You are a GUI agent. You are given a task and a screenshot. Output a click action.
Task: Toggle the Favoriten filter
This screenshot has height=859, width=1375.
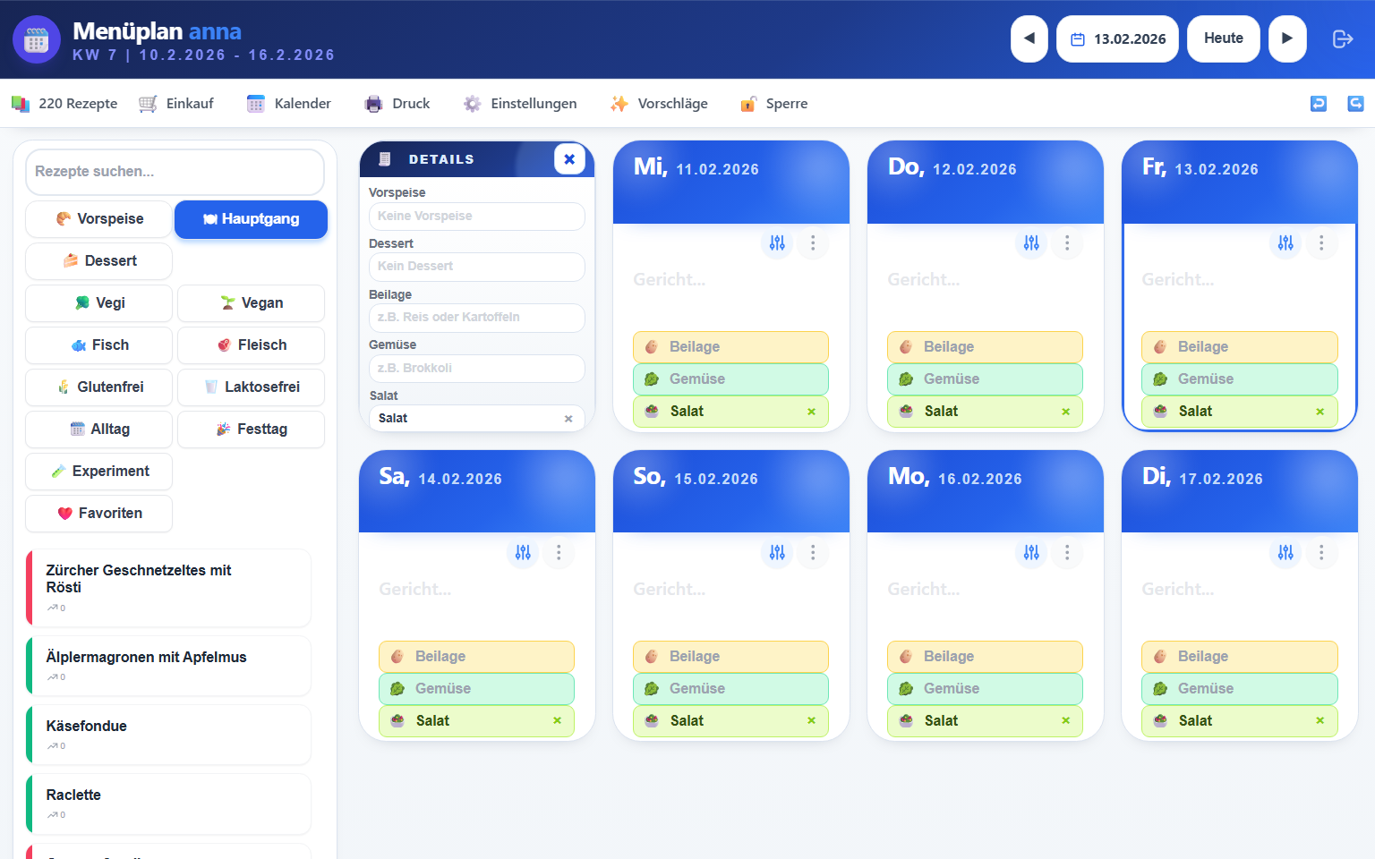pyautogui.click(x=99, y=514)
